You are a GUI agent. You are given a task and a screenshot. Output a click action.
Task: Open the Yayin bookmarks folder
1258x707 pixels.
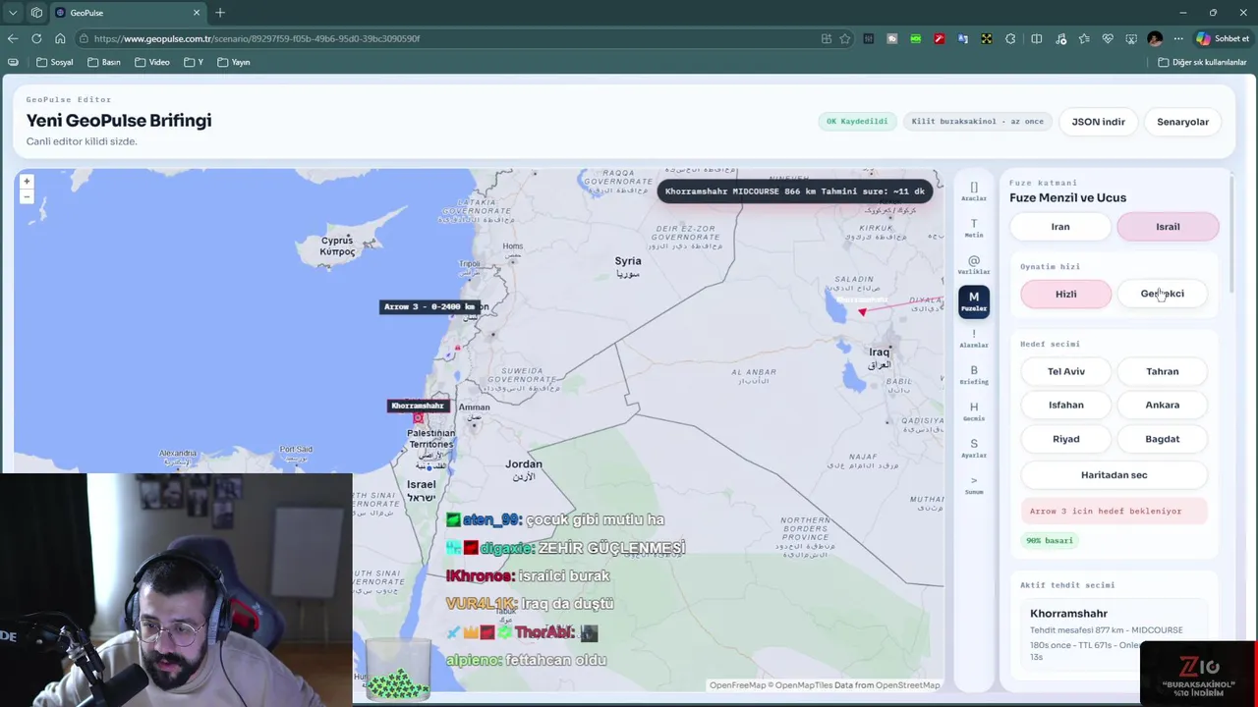pos(233,62)
